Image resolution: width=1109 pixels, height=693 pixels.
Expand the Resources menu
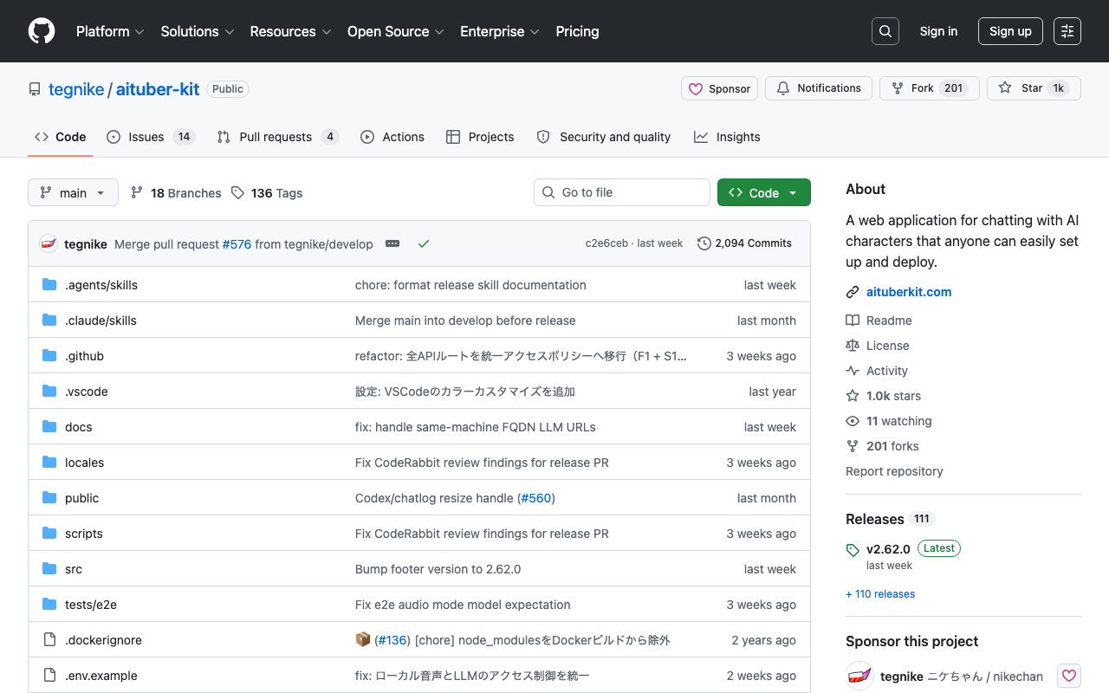click(x=291, y=31)
